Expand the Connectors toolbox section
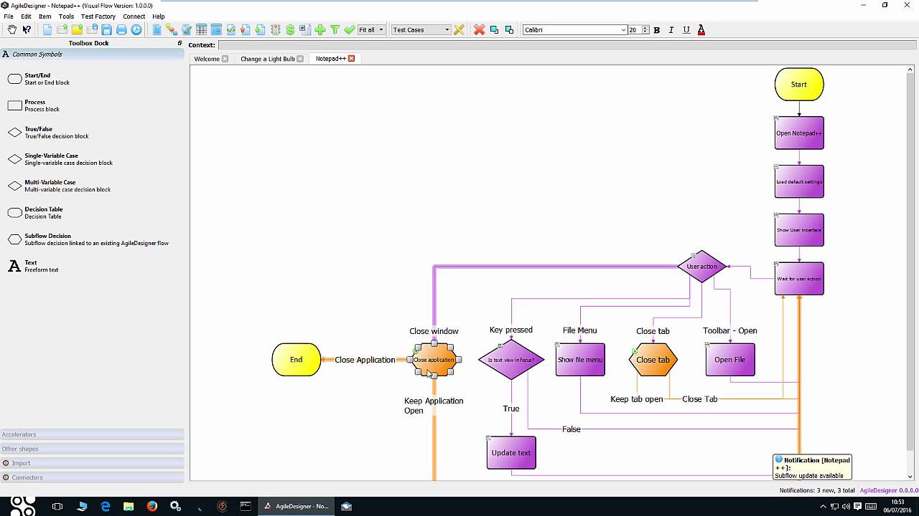 point(27,477)
